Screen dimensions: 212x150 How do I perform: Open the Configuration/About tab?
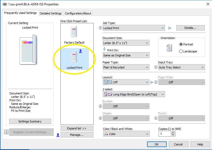(x=78, y=13)
